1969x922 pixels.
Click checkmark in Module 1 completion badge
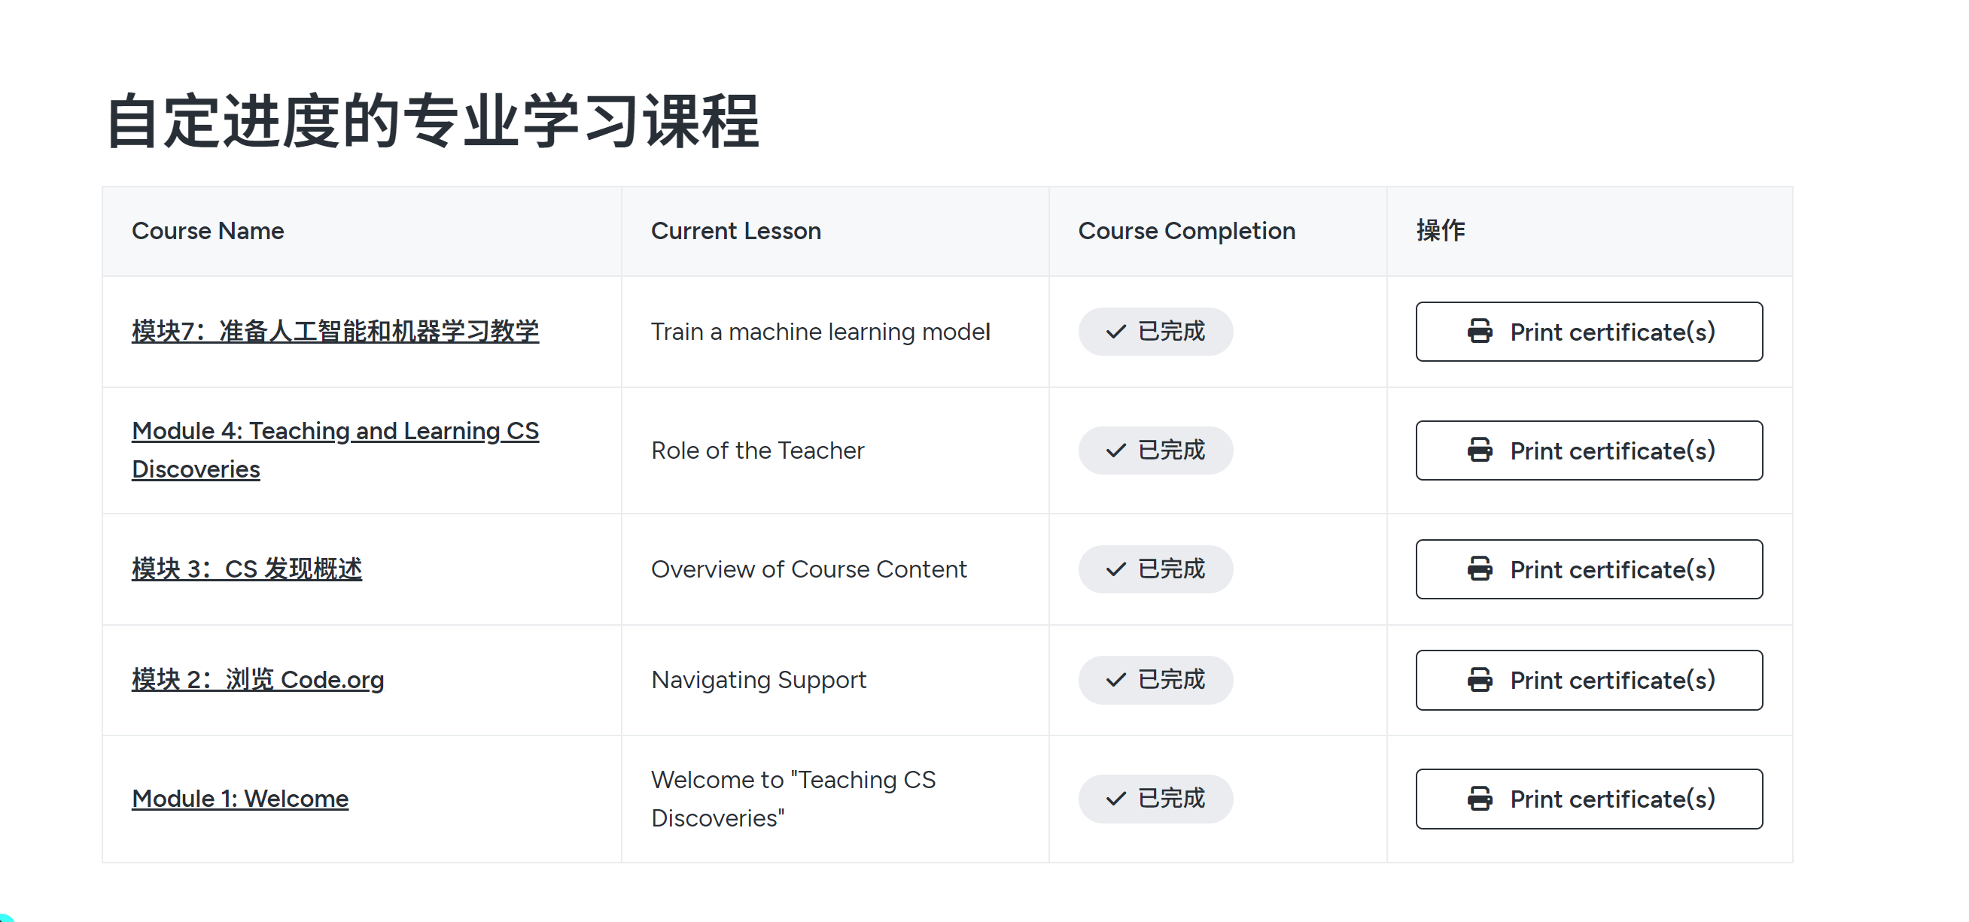pos(1116,799)
